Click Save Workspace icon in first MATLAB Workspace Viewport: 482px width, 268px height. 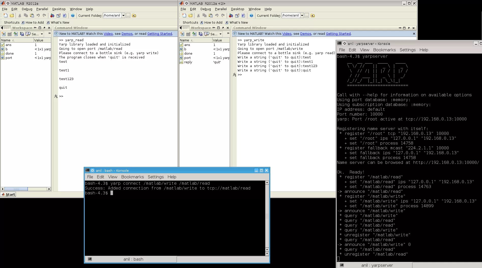22,34
